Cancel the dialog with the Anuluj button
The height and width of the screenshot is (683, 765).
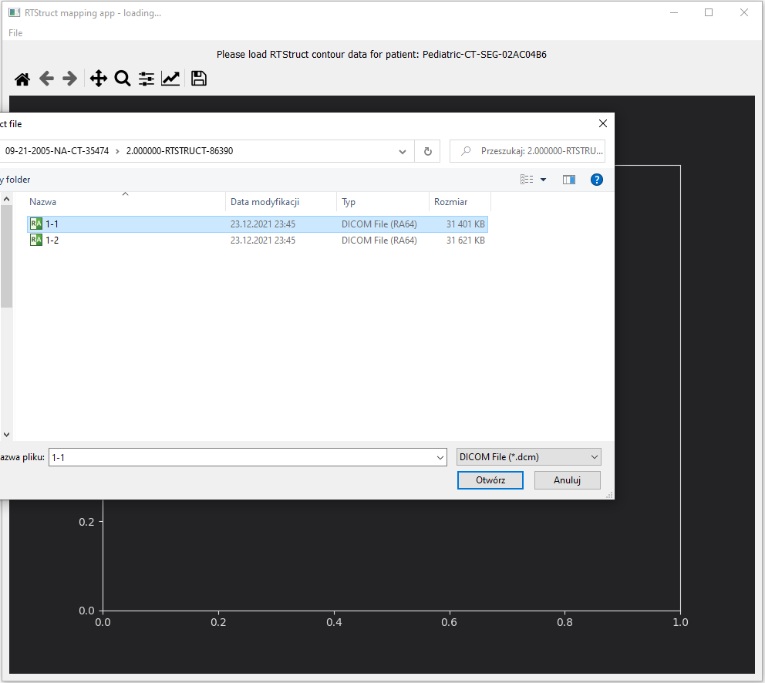coord(567,479)
